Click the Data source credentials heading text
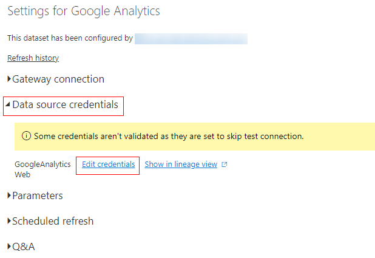The image size is (375, 258). pos(65,104)
